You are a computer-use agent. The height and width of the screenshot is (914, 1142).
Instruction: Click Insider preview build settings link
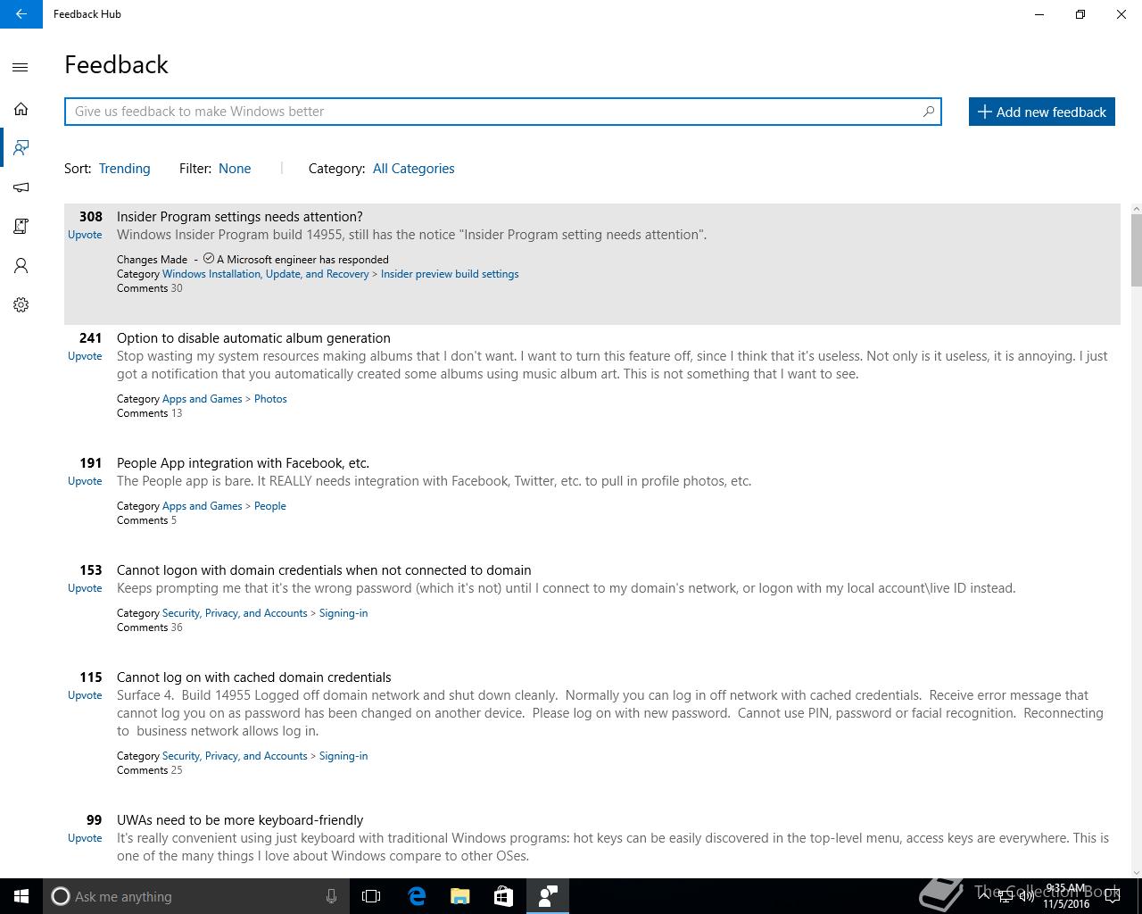[450, 274]
